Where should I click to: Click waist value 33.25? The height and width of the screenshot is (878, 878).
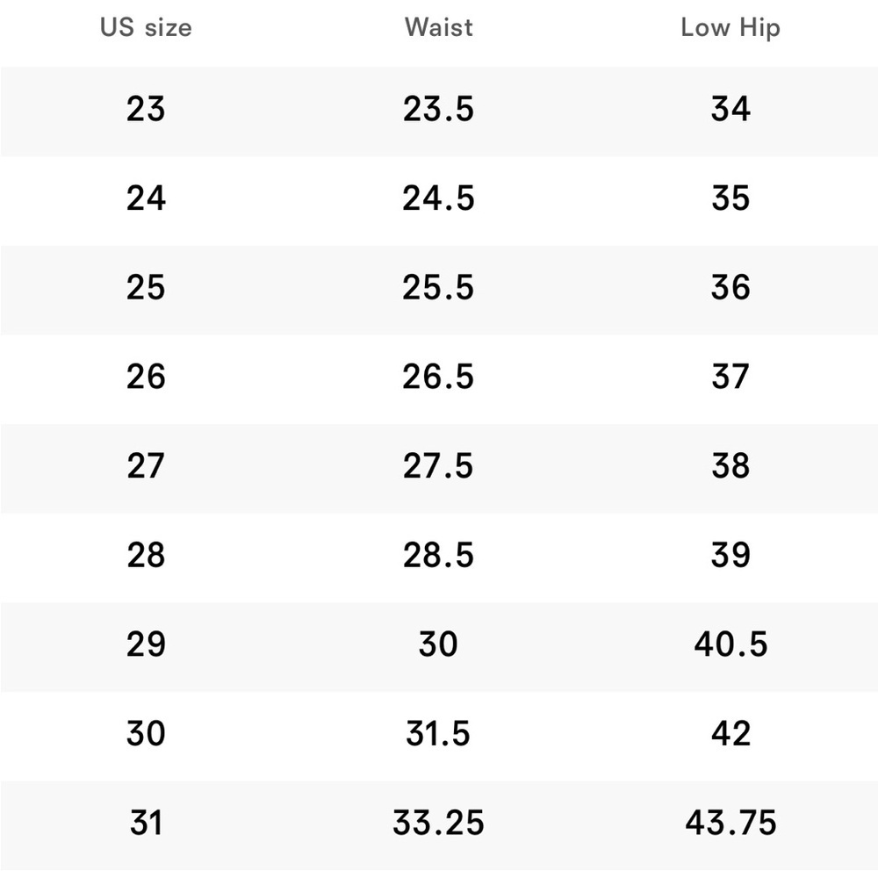(x=438, y=824)
